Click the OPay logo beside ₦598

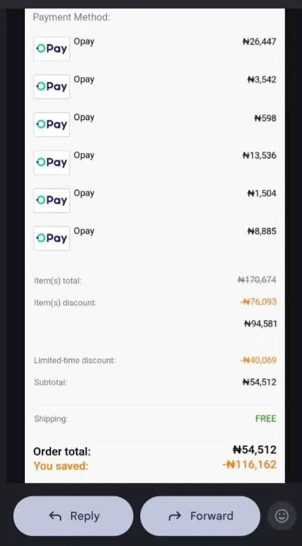tap(52, 124)
